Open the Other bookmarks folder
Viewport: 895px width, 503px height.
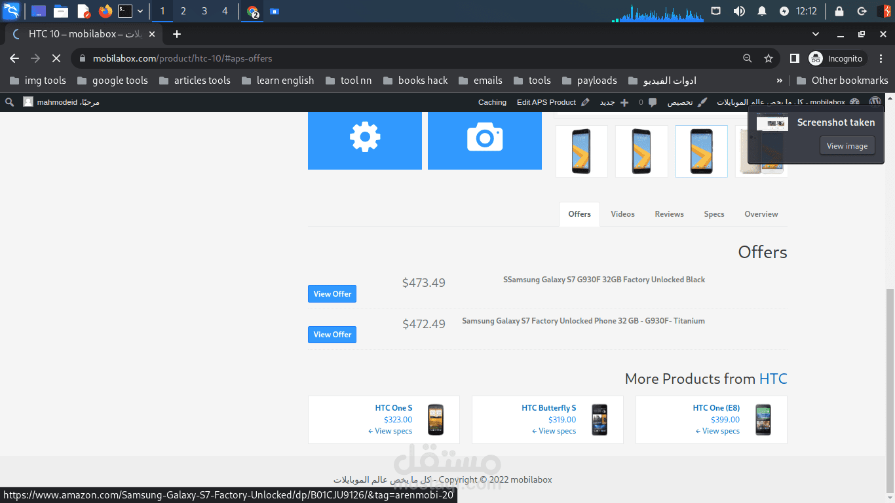coord(843,81)
